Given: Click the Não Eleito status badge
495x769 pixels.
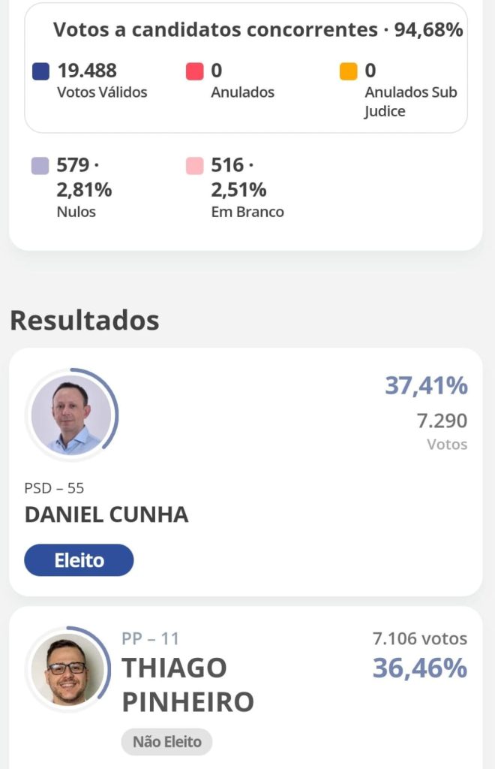Looking at the screenshot, I should tap(167, 741).
